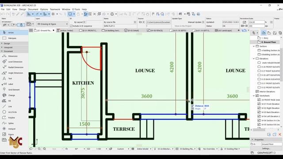The width and height of the screenshot is (283, 159).
Task: Collapse the Worksheets folder in Navigator
Action: 254,96
